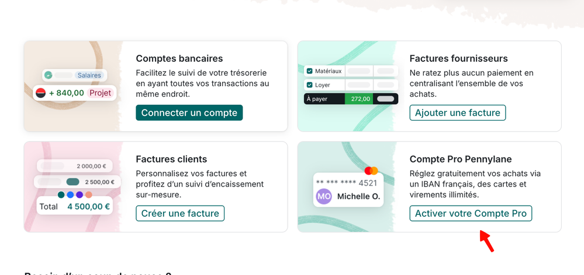Click the Projet tag label
This screenshot has height=275, width=584.
(99, 93)
